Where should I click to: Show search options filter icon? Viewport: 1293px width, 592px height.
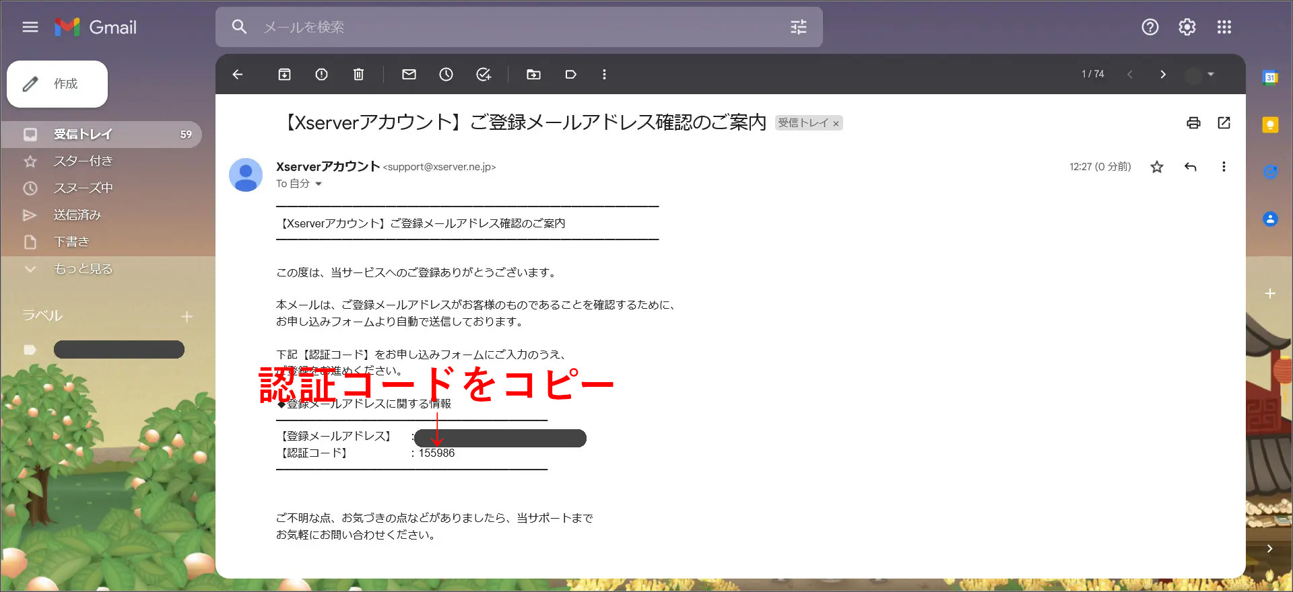pyautogui.click(x=798, y=27)
